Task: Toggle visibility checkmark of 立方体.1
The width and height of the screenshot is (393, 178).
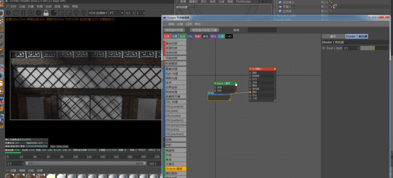Action: click(x=327, y=2)
